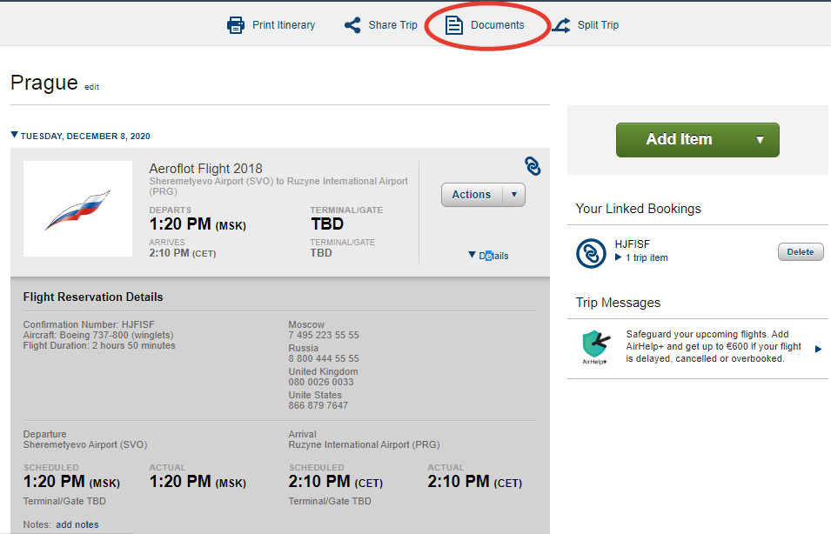Expand the AirHelp+ trip message arrow

pyautogui.click(x=818, y=349)
